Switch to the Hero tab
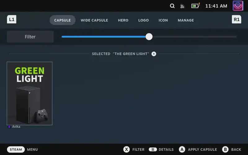The image size is (248, 155). pos(123,20)
